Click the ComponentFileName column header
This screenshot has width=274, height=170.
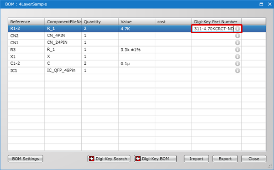tap(63, 21)
